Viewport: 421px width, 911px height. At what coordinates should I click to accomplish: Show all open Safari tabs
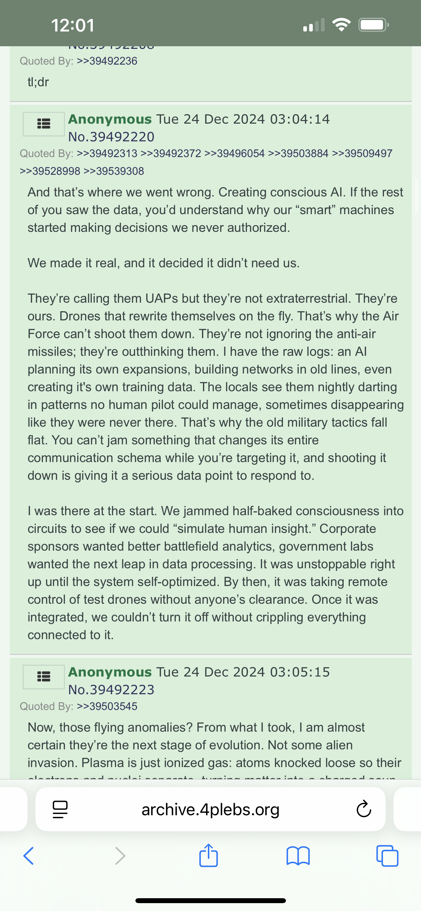[x=388, y=856]
